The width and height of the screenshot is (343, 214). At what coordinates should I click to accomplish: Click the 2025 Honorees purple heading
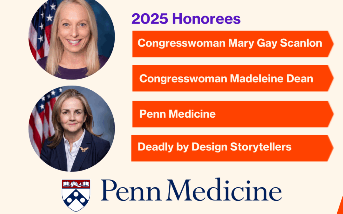[186, 19]
